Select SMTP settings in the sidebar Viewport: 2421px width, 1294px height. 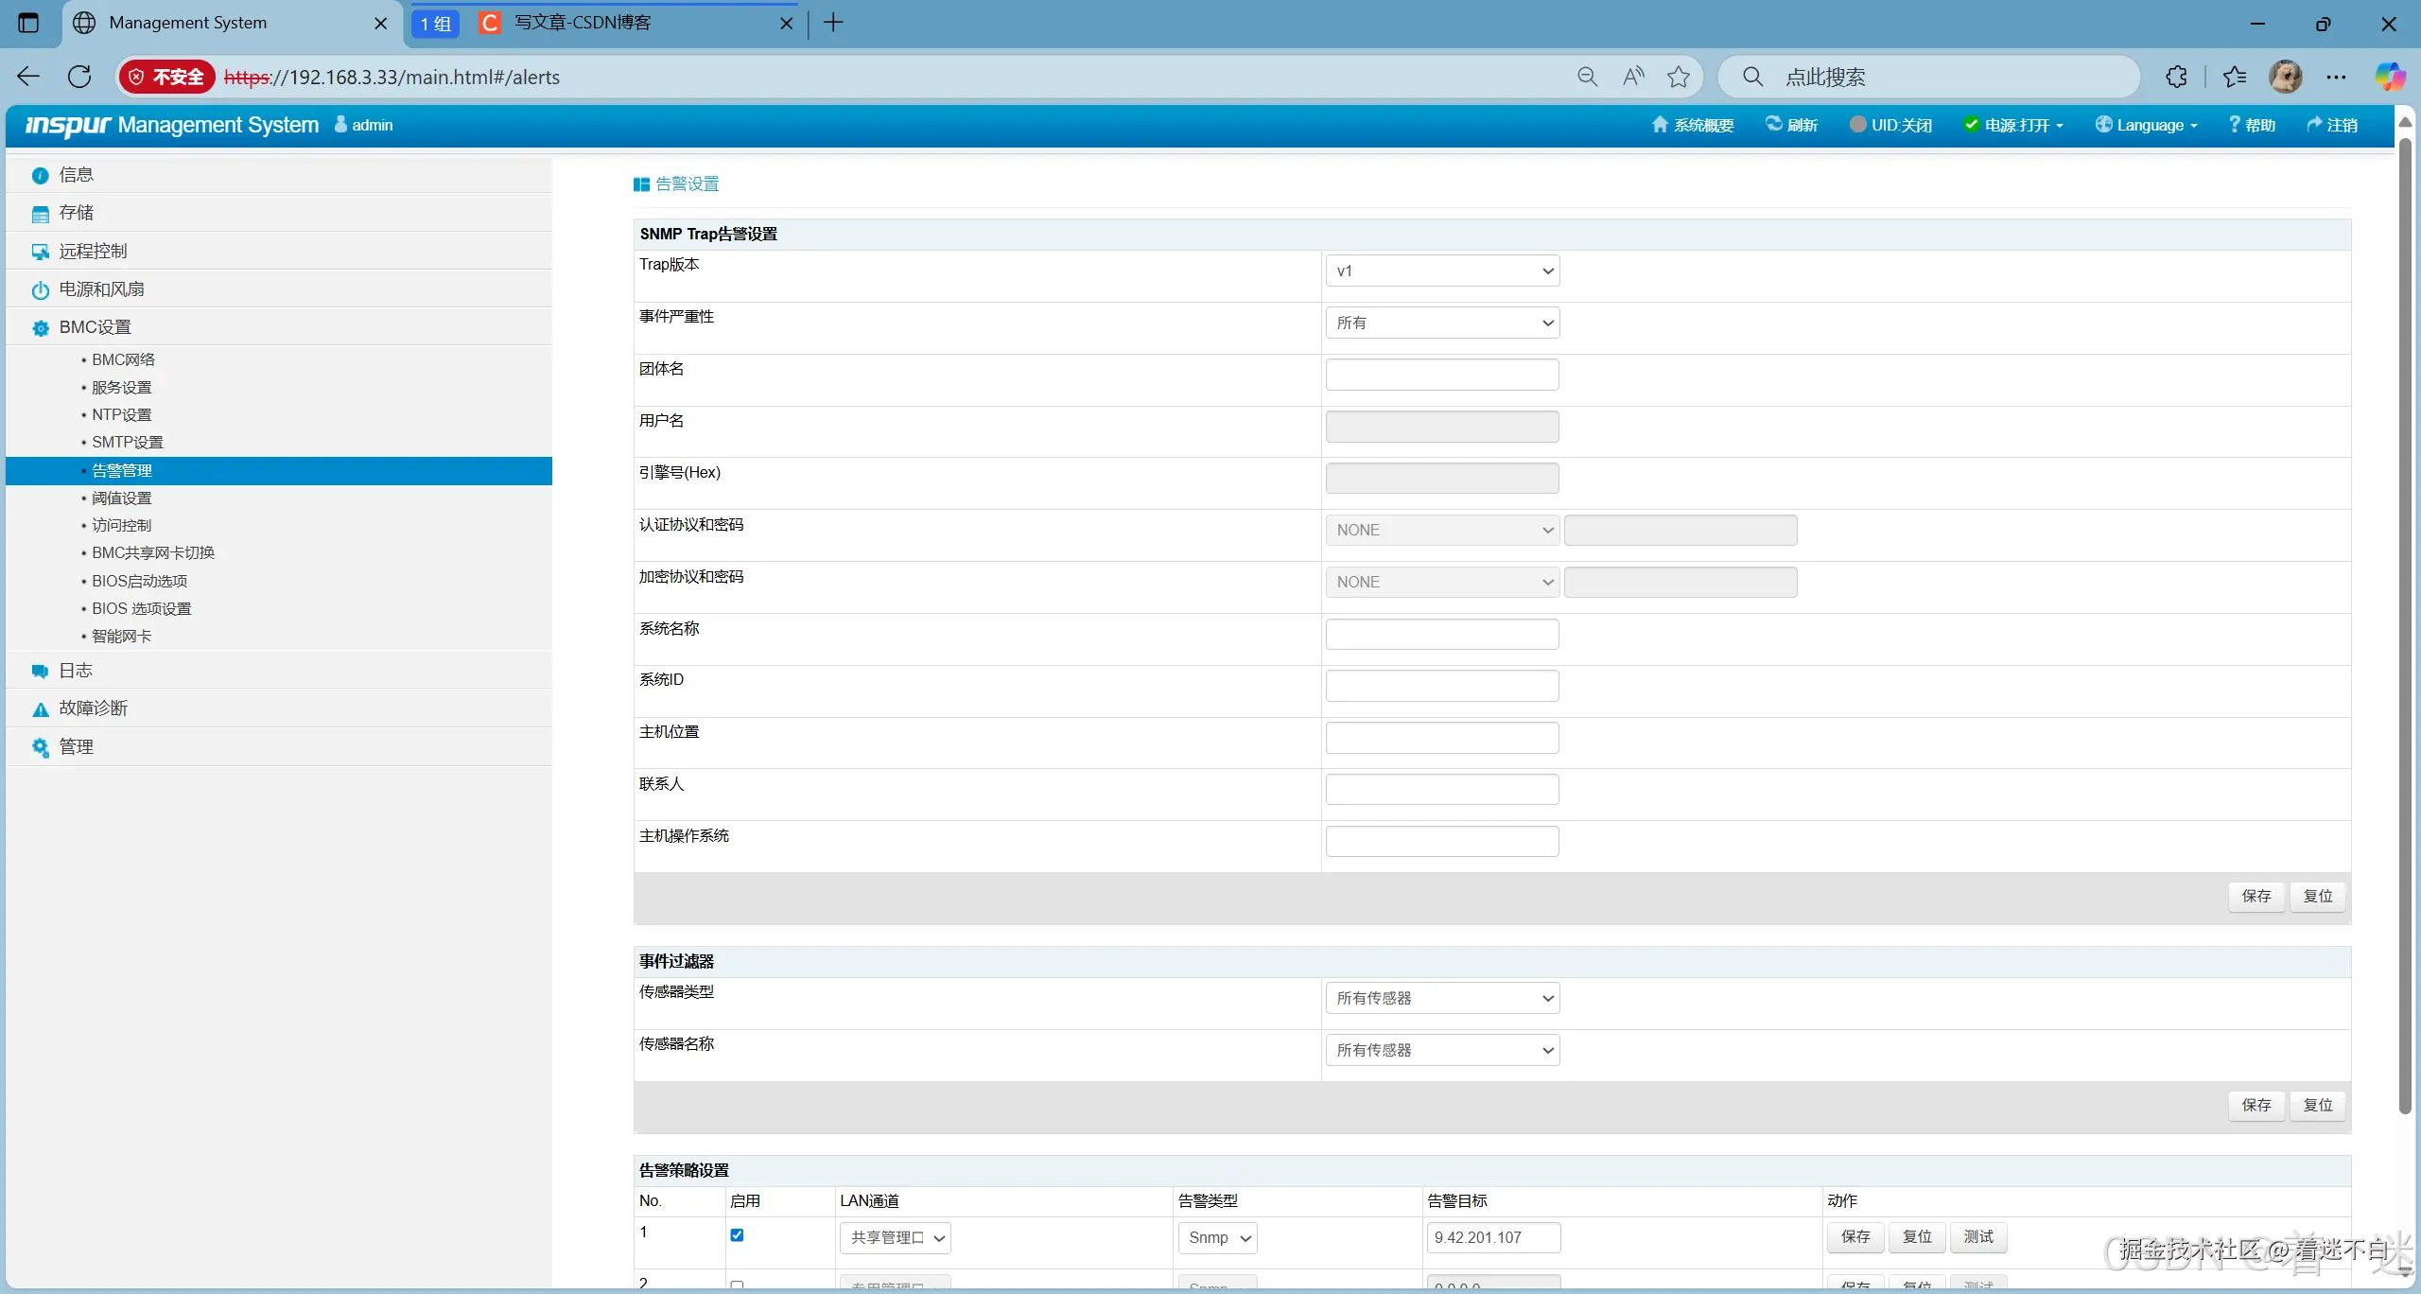click(x=127, y=442)
